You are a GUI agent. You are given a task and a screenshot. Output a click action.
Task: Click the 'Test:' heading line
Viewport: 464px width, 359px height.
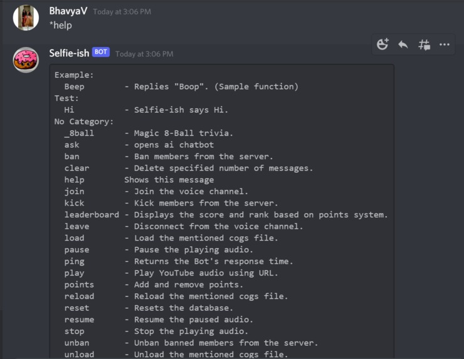(x=66, y=98)
